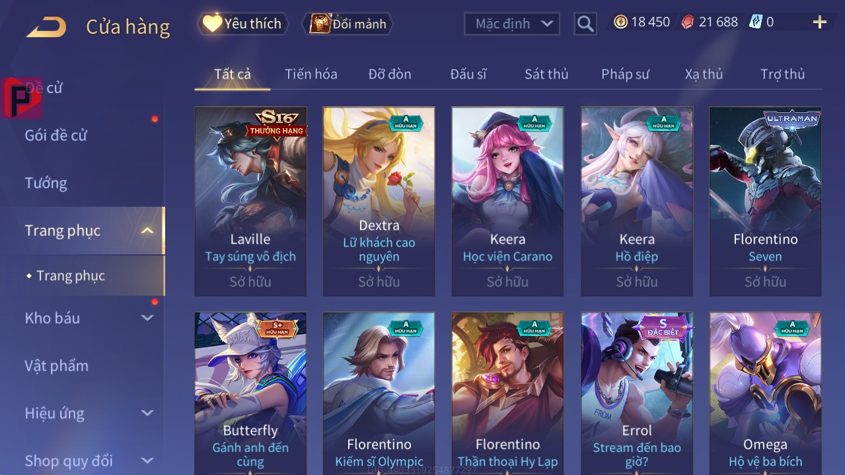Expand the Kho báu sidebar section
This screenshot has height=475, width=845.
pyautogui.click(x=147, y=318)
